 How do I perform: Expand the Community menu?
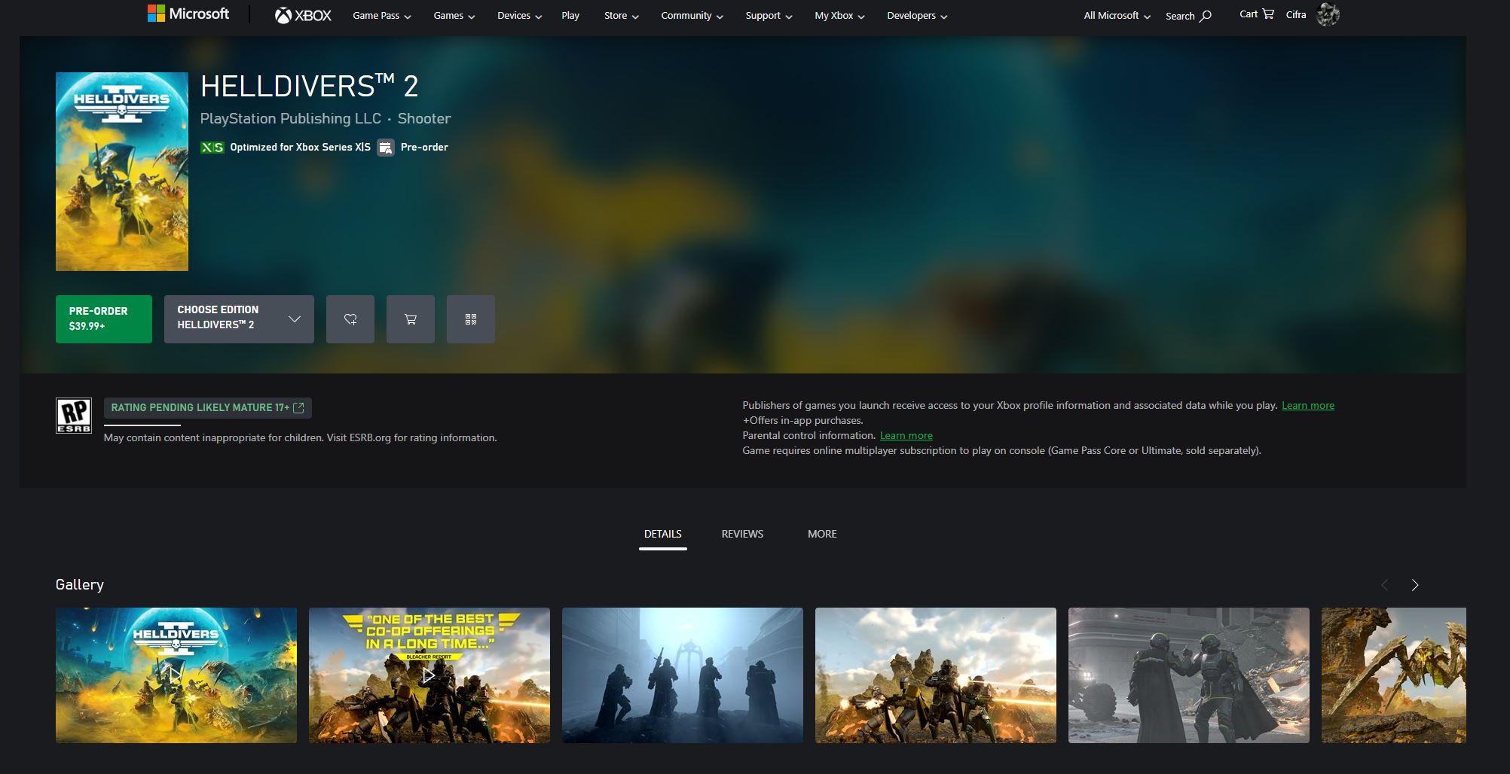(x=692, y=15)
